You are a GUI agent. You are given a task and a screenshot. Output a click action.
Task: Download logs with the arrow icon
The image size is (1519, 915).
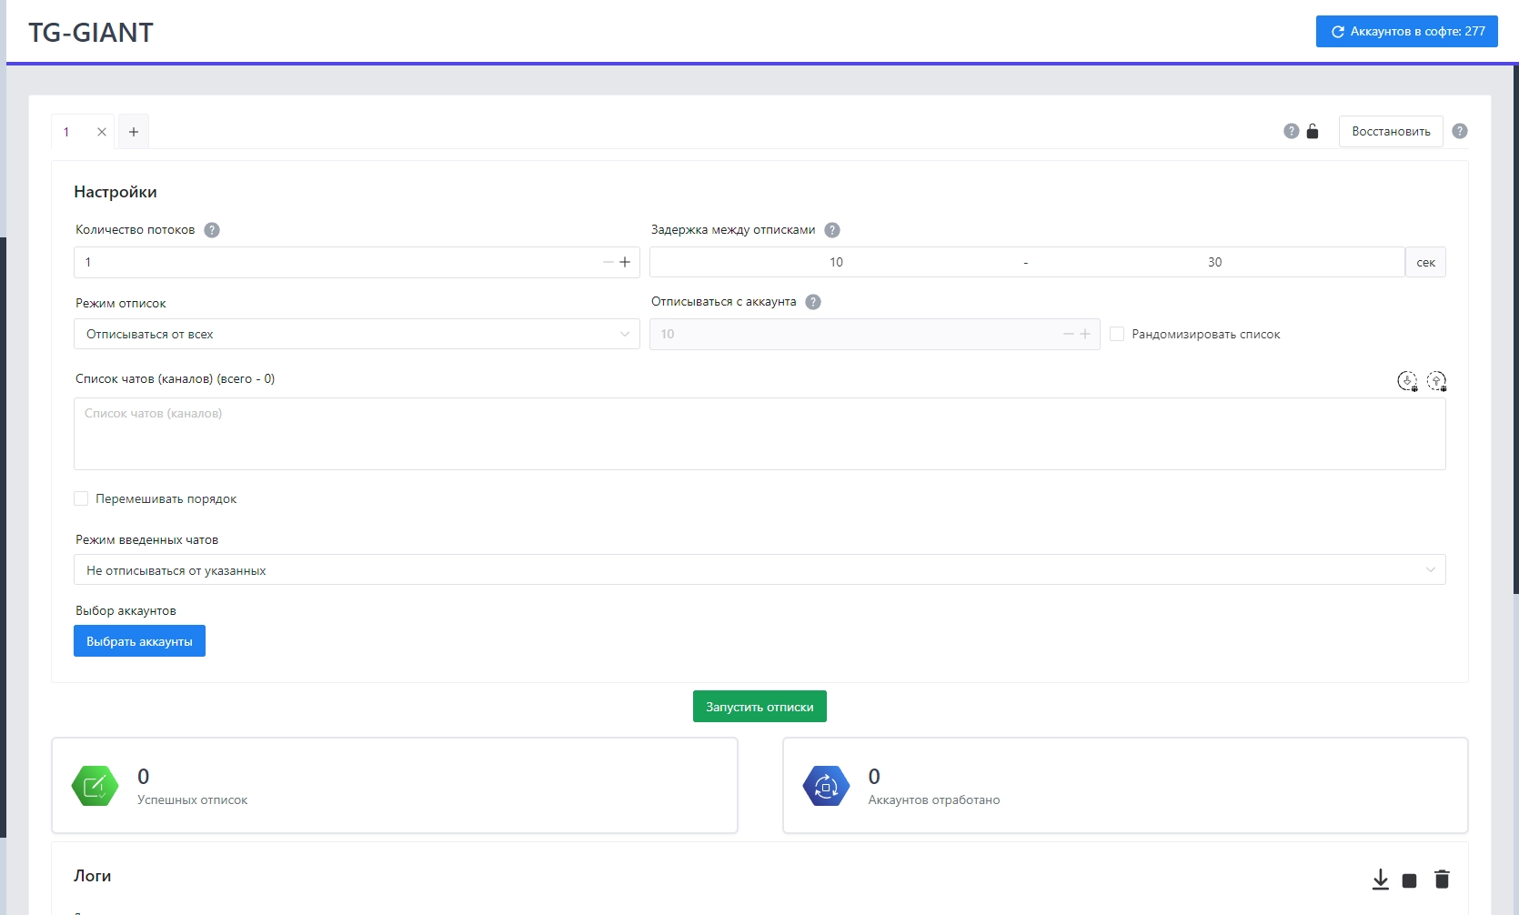(x=1380, y=880)
